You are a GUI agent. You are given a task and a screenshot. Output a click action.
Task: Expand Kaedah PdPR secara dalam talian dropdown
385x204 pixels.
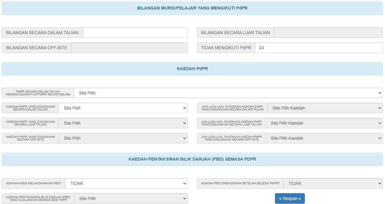pyautogui.click(x=123, y=108)
